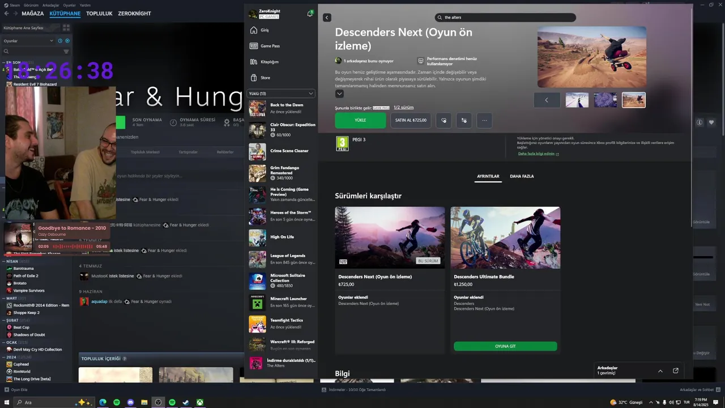Viewport: 725px width, 408px height.
Task: Expand the Yüklü (13) installed games dropdown
Action: click(x=281, y=93)
